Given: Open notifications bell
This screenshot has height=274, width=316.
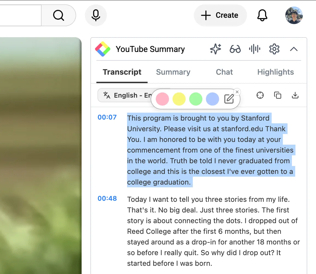Looking at the screenshot, I should [262, 15].
